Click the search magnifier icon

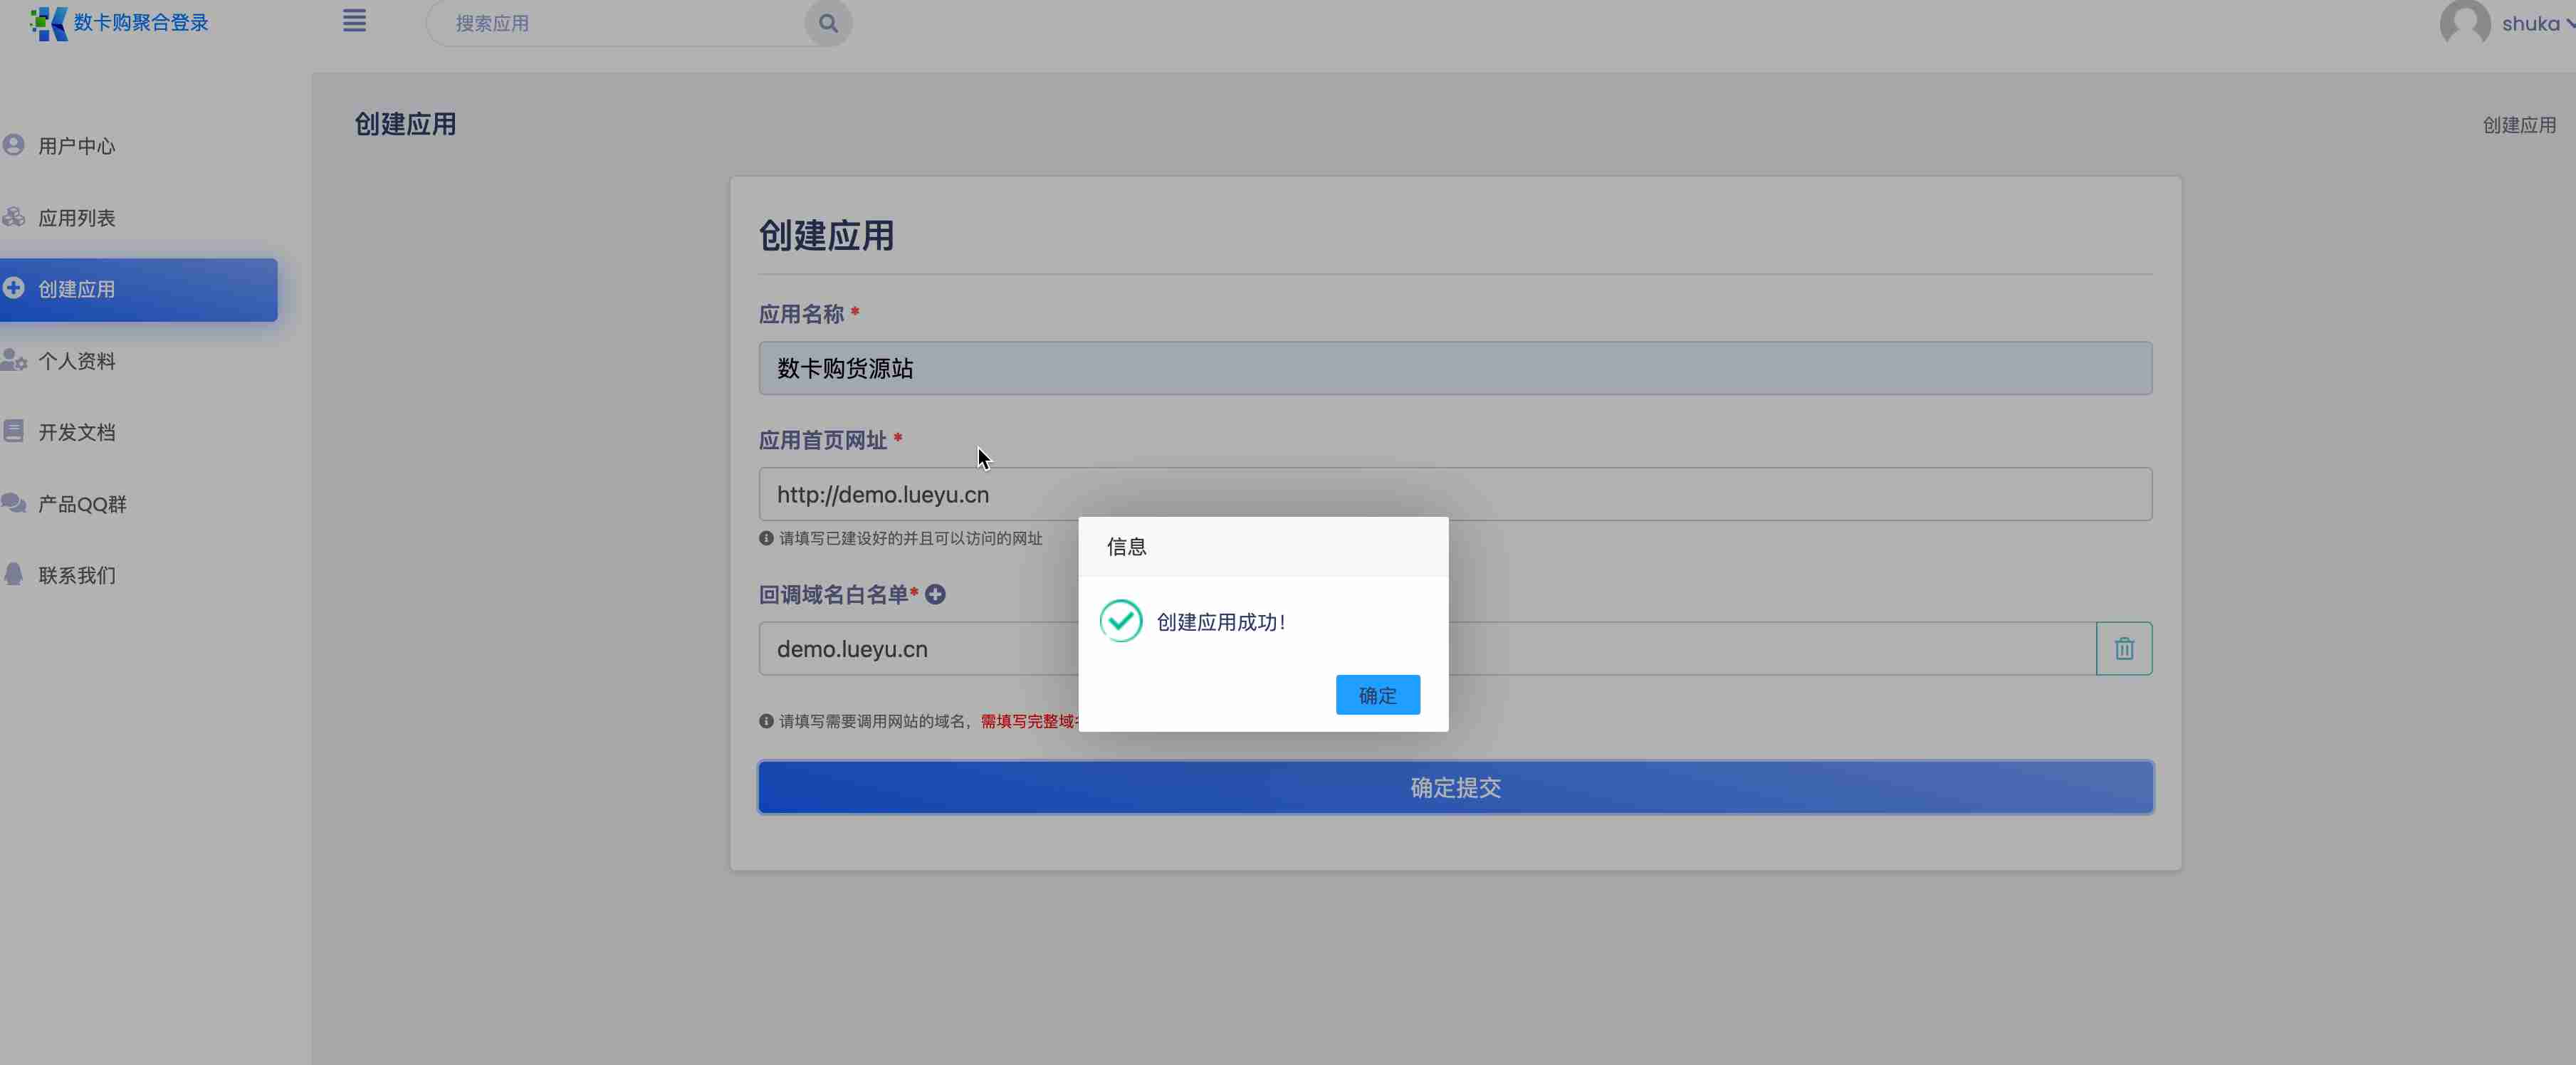pos(828,23)
